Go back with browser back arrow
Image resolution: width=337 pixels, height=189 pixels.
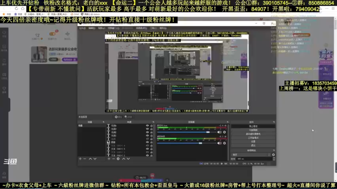click(4, 8)
